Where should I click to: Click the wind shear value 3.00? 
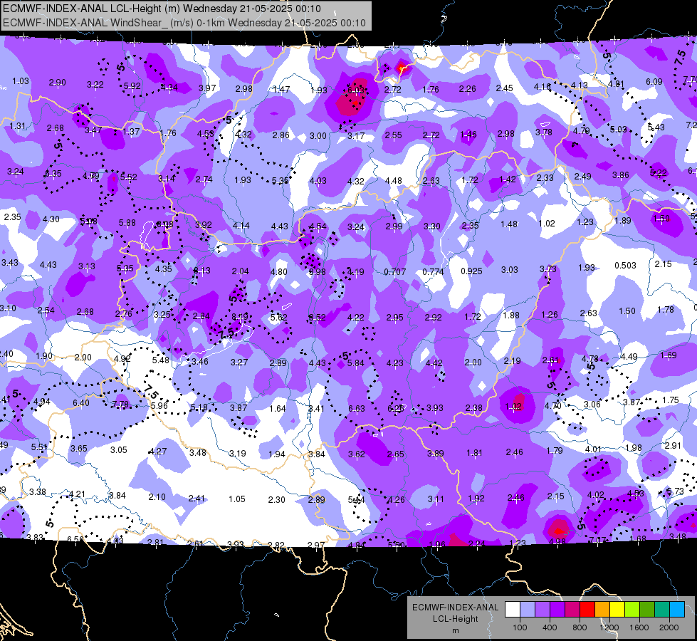coord(318,135)
